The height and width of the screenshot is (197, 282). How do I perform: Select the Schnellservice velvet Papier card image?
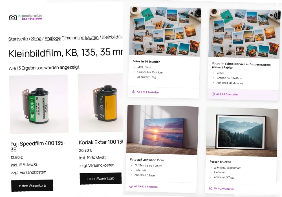coord(244,33)
